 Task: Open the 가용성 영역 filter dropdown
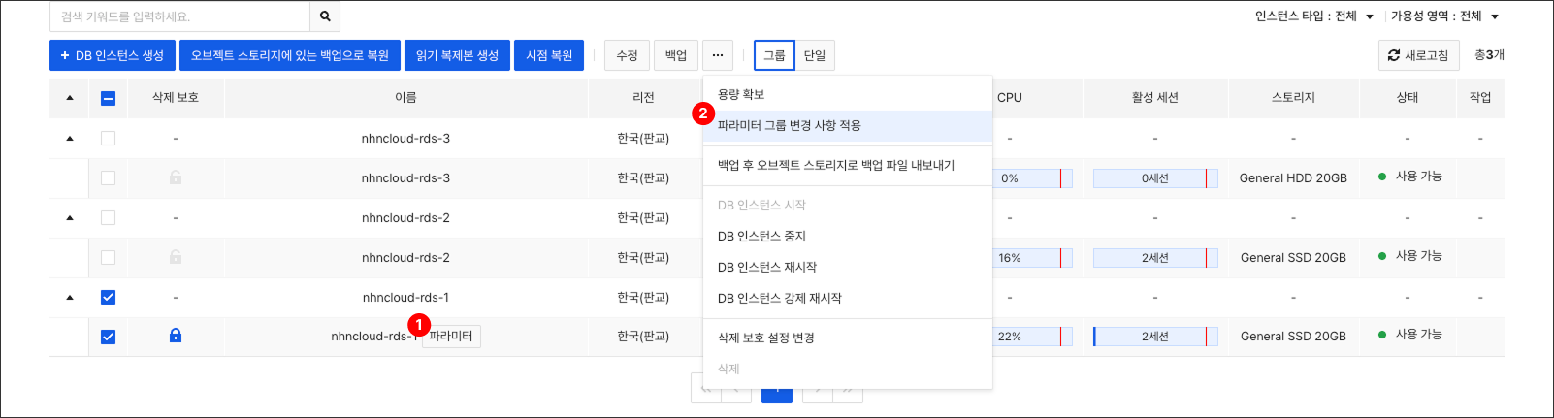pyautogui.click(x=1445, y=16)
